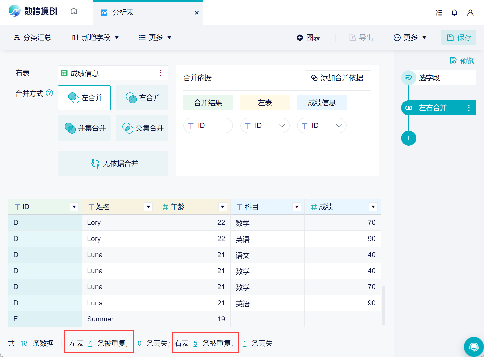
Task: Switch to the 分析表 tab
Action: [x=123, y=12]
